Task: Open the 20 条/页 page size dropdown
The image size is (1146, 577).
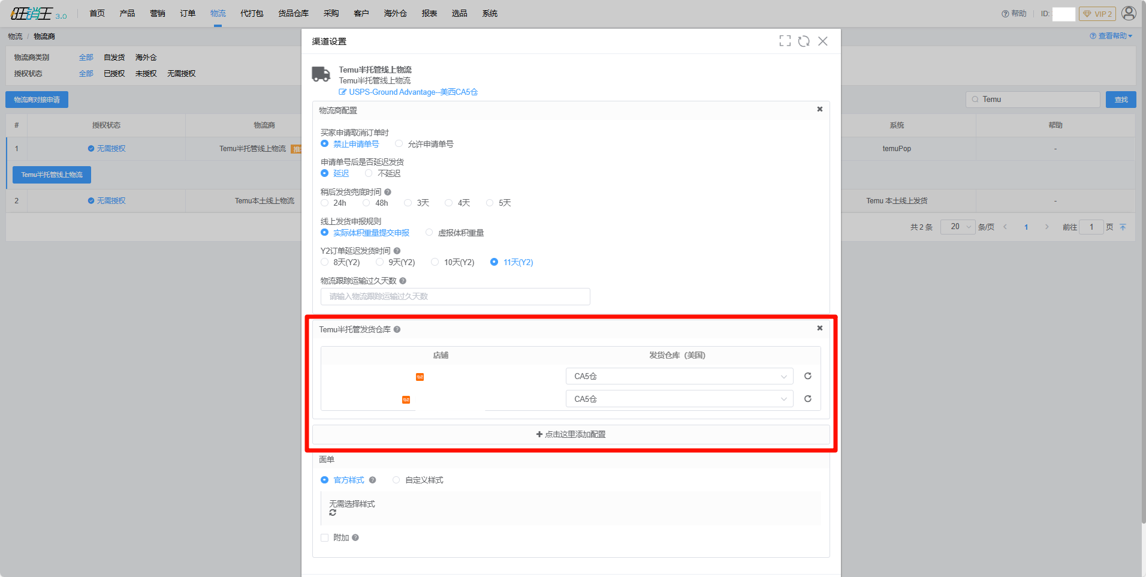Action: [957, 227]
